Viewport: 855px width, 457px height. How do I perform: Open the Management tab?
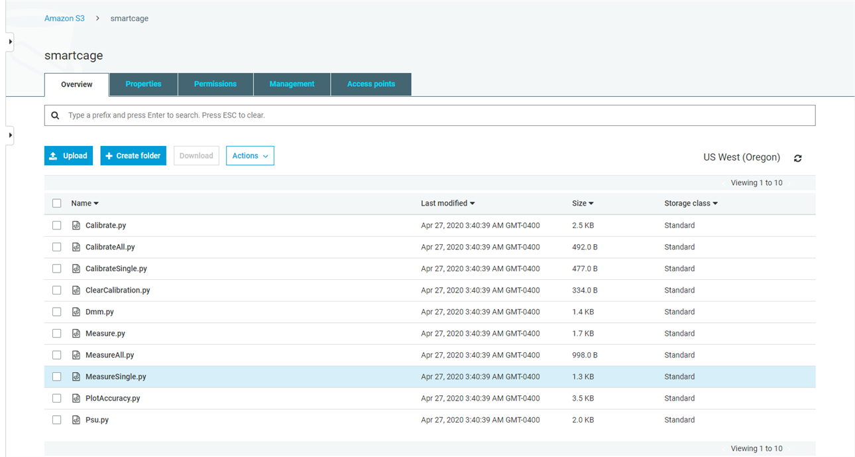click(292, 84)
